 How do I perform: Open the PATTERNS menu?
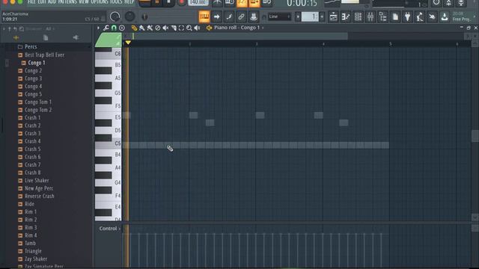(67, 2)
